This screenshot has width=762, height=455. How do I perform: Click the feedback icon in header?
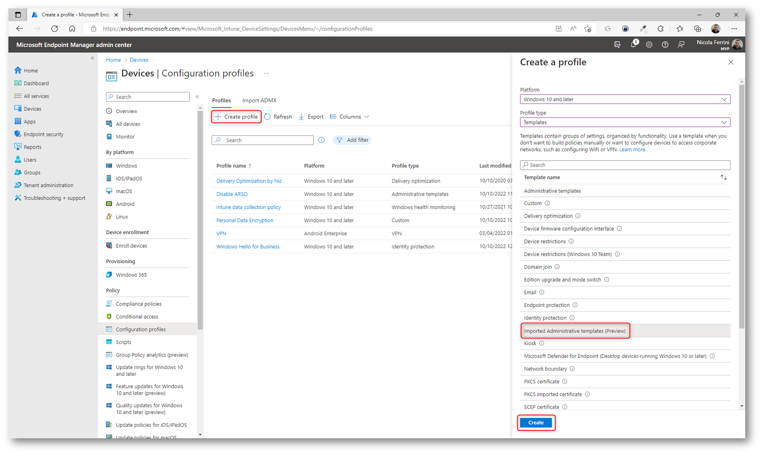click(681, 45)
